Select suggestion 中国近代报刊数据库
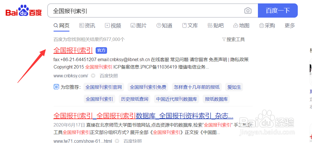Viewport: 312px width, 143px height. pyautogui.click(x=176, y=99)
